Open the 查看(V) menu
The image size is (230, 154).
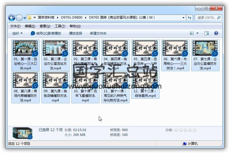45,26
